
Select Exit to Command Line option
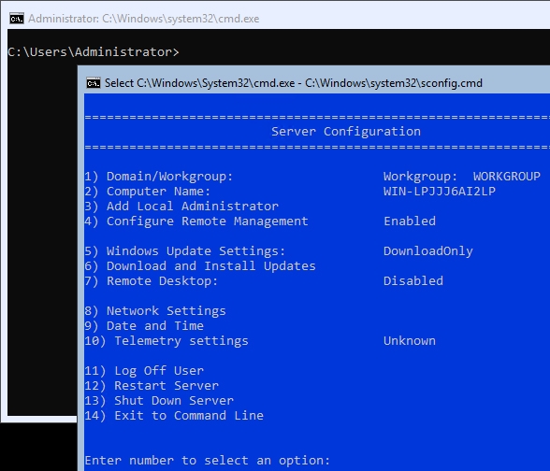click(174, 416)
